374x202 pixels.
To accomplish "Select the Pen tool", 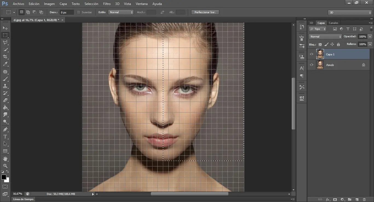I will [5, 129].
